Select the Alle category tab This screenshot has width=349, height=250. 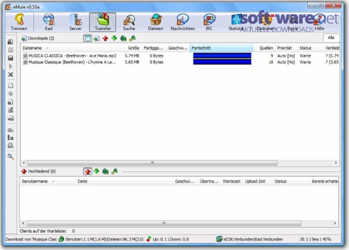pos(331,37)
